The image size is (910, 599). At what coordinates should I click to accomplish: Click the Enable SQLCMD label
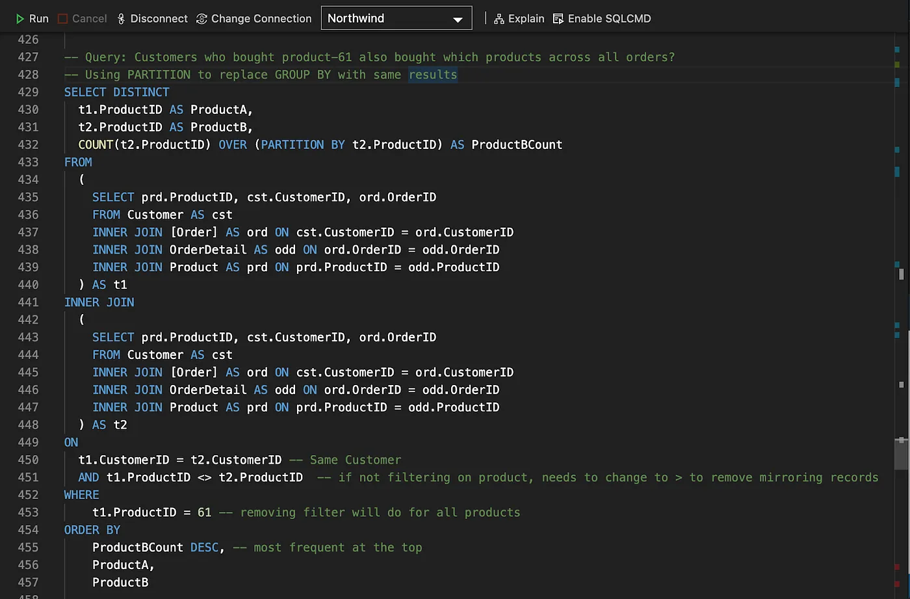(610, 19)
